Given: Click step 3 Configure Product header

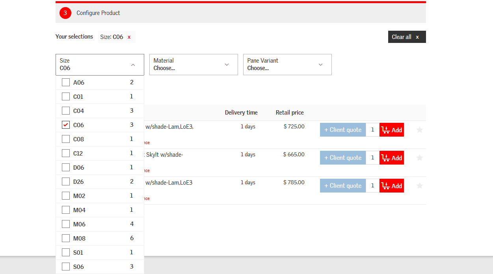Looking at the screenshot, I should 241,13.
